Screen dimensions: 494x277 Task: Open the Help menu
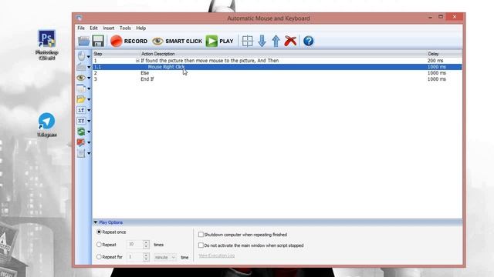140,28
